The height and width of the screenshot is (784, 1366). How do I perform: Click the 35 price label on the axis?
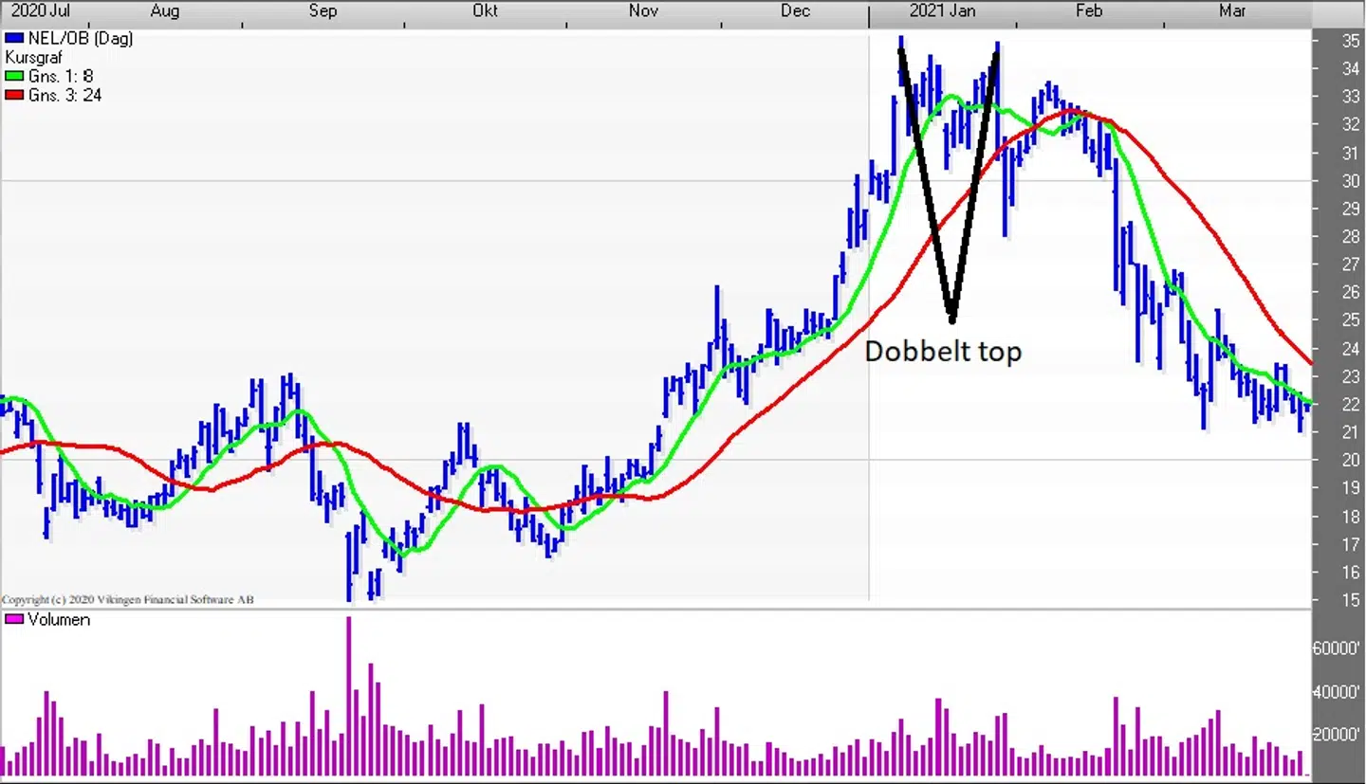click(x=1351, y=41)
